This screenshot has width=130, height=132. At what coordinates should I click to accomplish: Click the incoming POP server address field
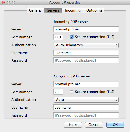(x=86, y=29)
